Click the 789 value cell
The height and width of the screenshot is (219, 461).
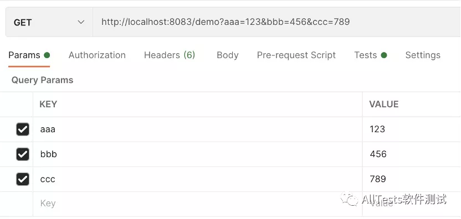(412, 179)
